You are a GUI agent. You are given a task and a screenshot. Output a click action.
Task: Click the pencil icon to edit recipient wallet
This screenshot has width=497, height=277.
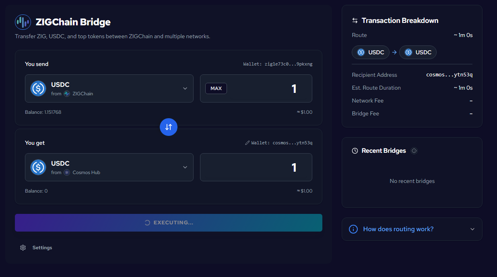[247, 143]
